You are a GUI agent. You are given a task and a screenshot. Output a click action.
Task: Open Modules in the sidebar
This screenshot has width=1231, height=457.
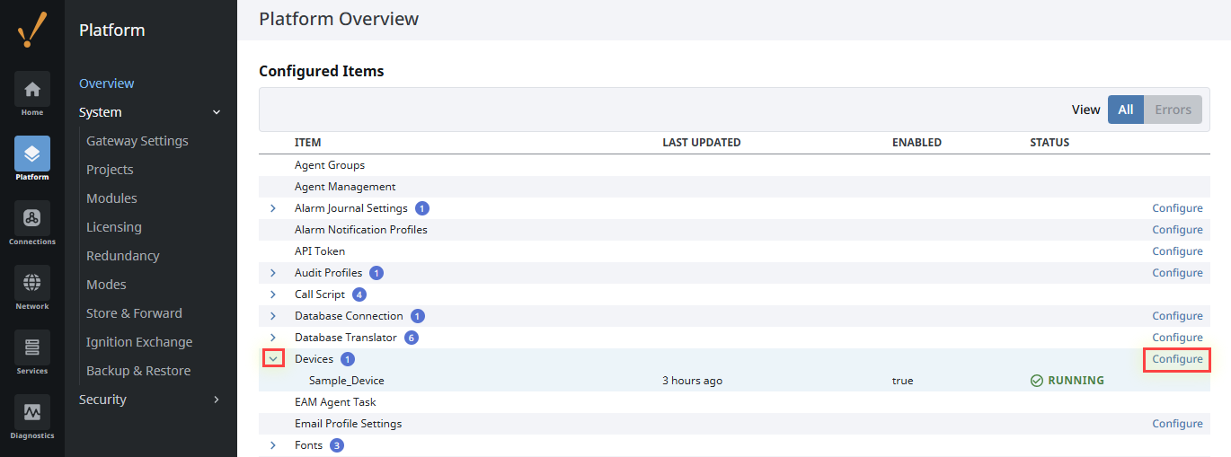point(111,198)
